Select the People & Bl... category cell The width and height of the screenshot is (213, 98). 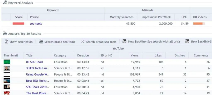63,74
